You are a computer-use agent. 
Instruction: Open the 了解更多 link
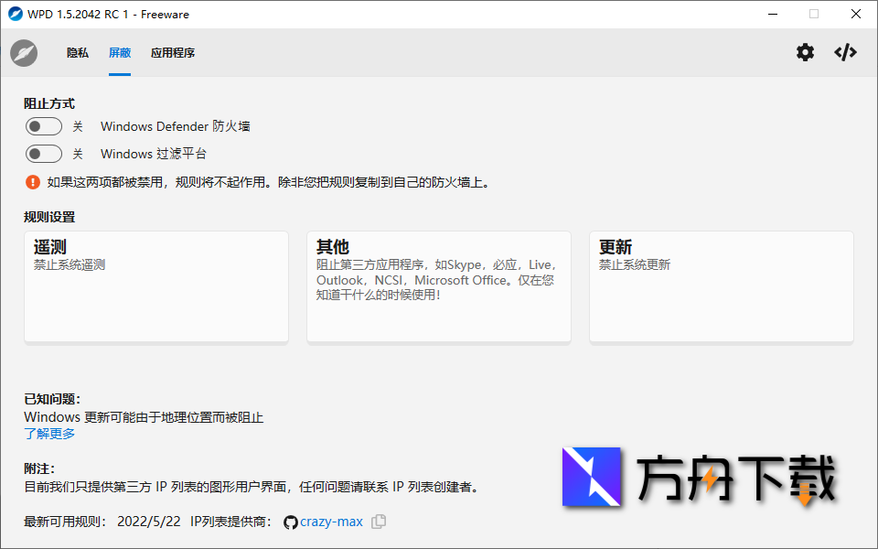(49, 434)
